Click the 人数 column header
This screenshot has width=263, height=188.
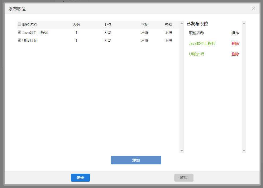pyautogui.click(x=76, y=25)
